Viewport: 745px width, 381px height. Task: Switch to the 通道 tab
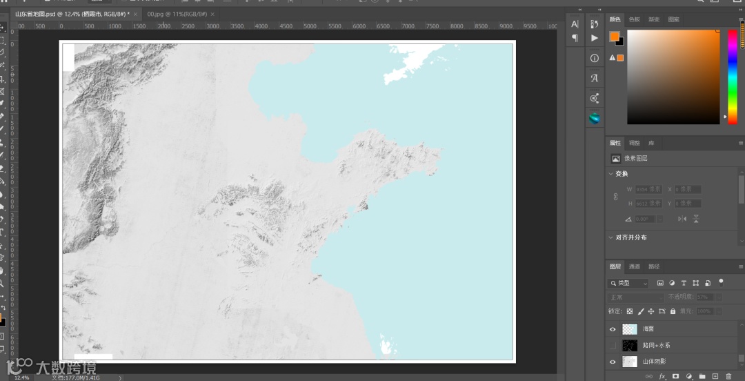coord(634,266)
